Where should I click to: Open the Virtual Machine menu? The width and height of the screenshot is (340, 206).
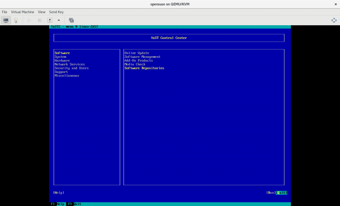[22, 12]
